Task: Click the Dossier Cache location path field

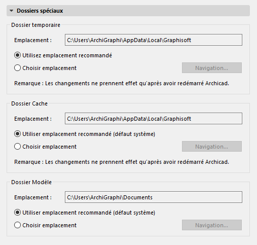Action: coord(154,119)
